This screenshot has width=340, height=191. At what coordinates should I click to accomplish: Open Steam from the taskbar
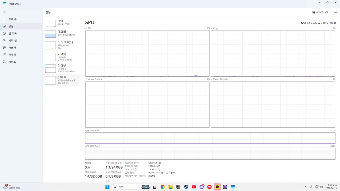coord(186,187)
